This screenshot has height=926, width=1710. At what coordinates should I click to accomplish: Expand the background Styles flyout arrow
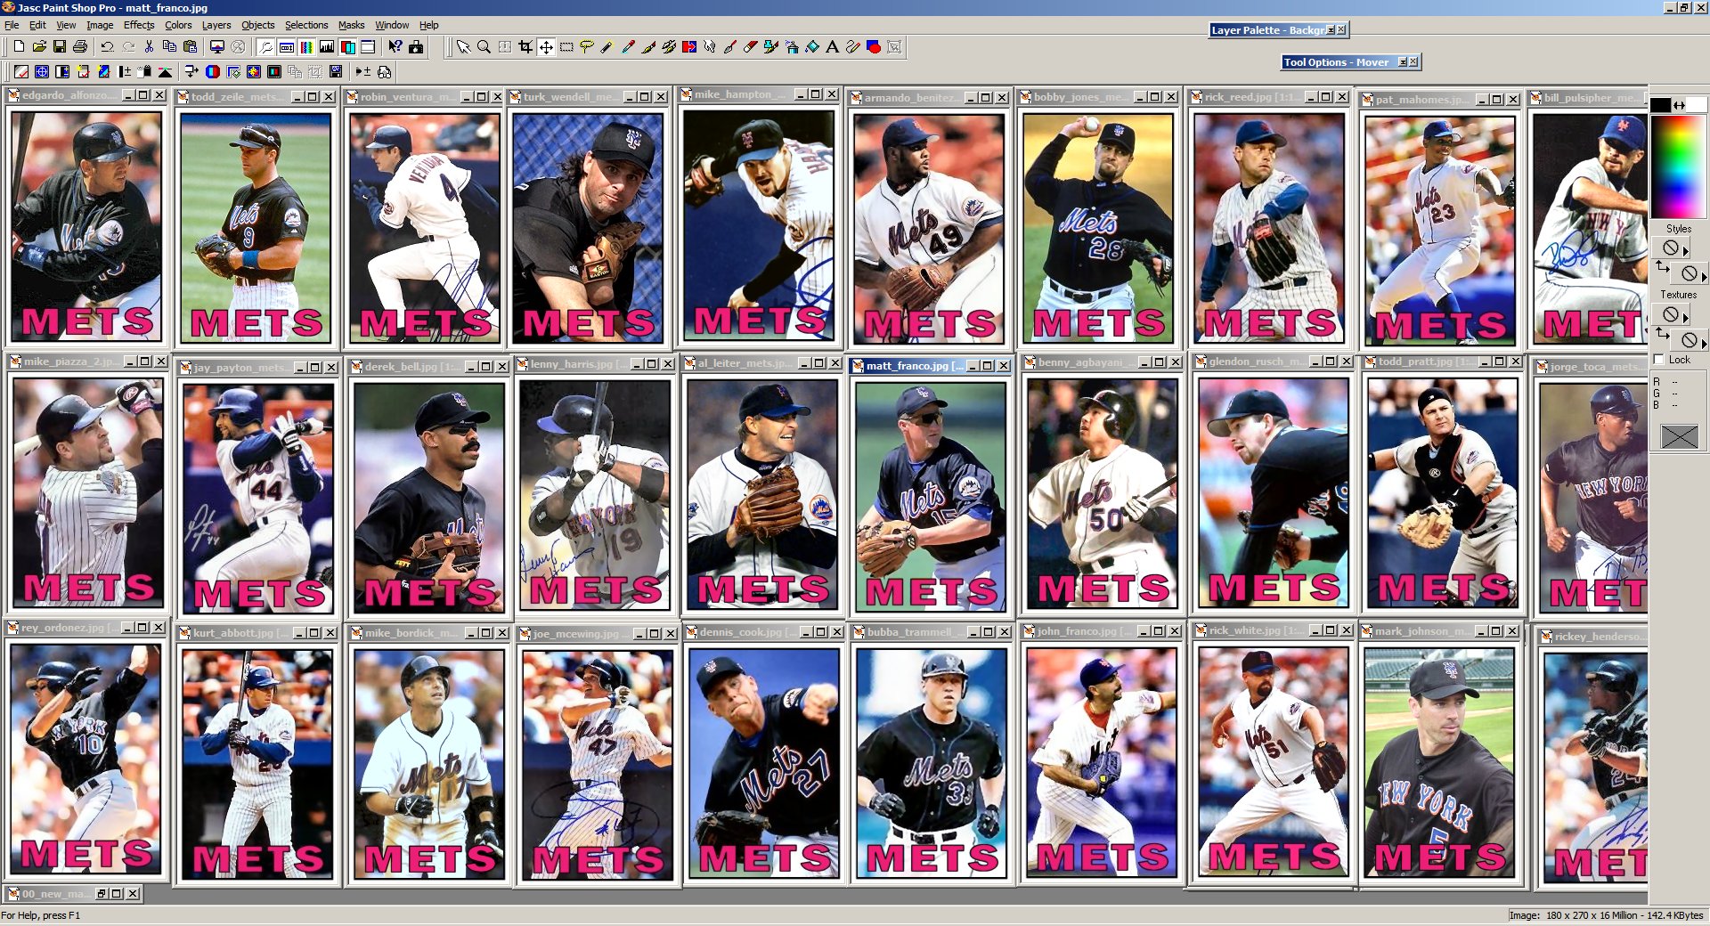[x=1704, y=277]
